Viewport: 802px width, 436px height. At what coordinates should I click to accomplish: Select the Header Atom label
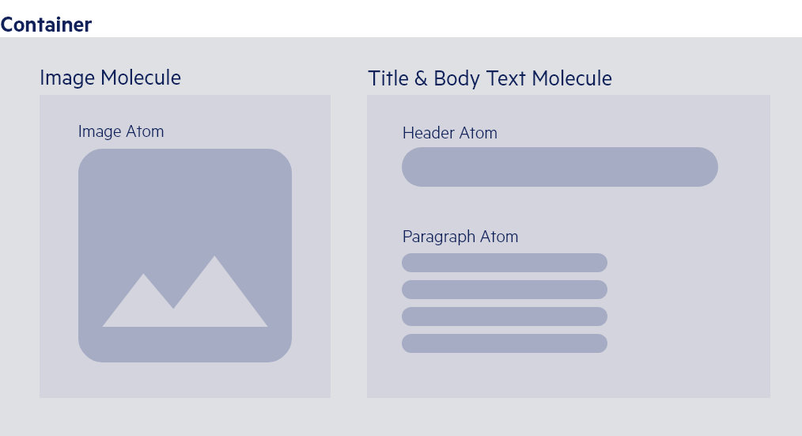[449, 133]
